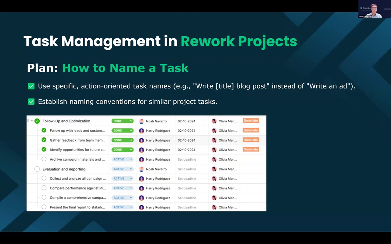
Task: Click Done late tag on Identify opportunities row
Action: (250, 149)
